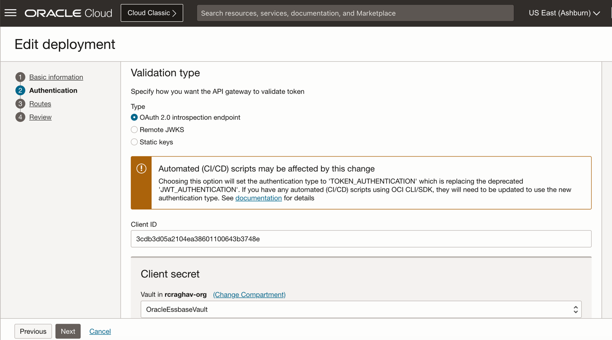Go to Basic information step

coord(56,77)
